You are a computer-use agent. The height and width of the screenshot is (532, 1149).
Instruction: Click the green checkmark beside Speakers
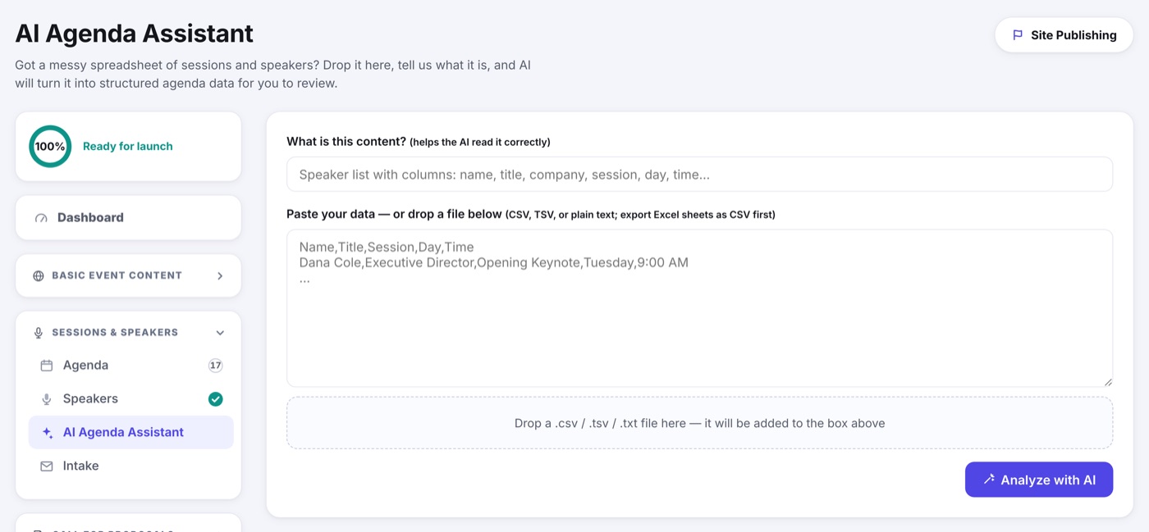pos(215,399)
